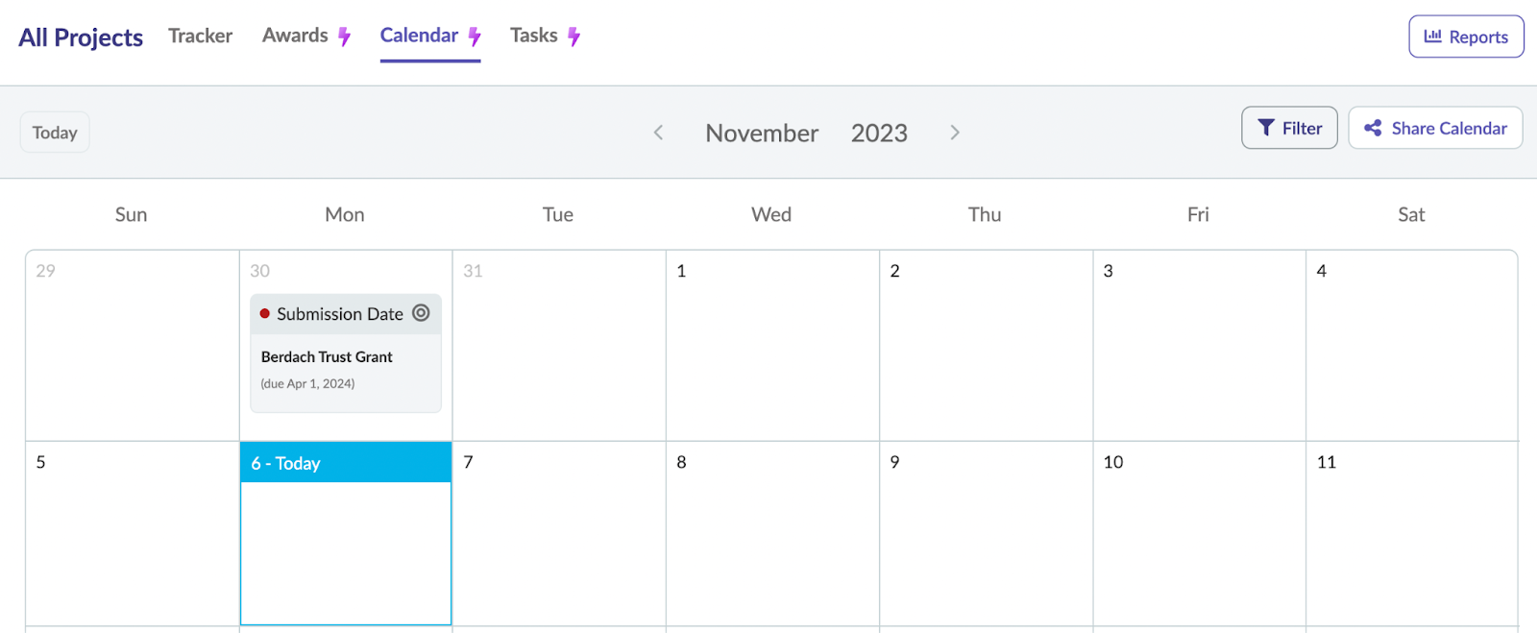Viewport: 1537px width, 633px height.
Task: Click the Filter funnel icon
Action: pos(1265,128)
